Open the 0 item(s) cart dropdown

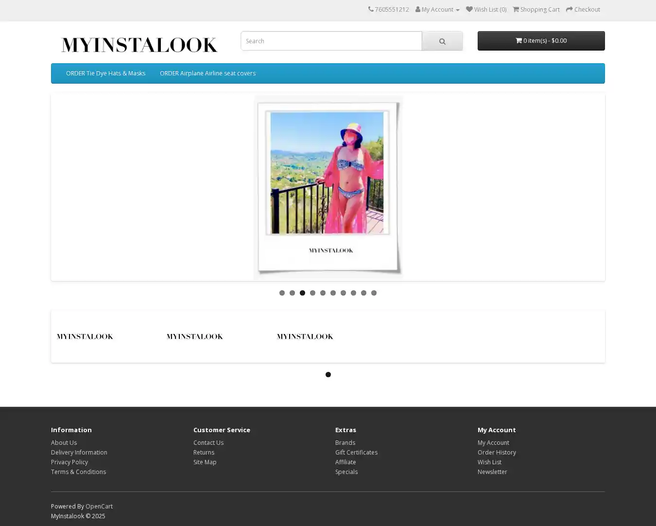tap(541, 41)
